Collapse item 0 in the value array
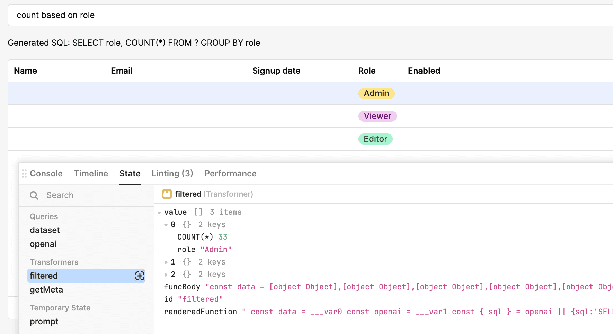613x334 pixels. coord(166,225)
